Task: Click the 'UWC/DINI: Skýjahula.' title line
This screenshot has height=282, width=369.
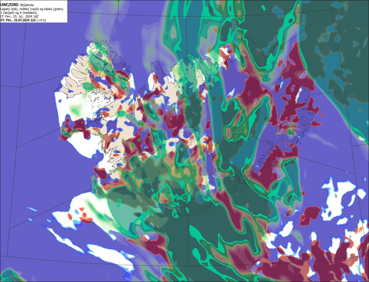Action: pos(18,5)
